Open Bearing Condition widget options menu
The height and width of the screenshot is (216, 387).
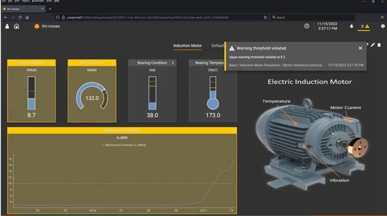click(x=173, y=63)
